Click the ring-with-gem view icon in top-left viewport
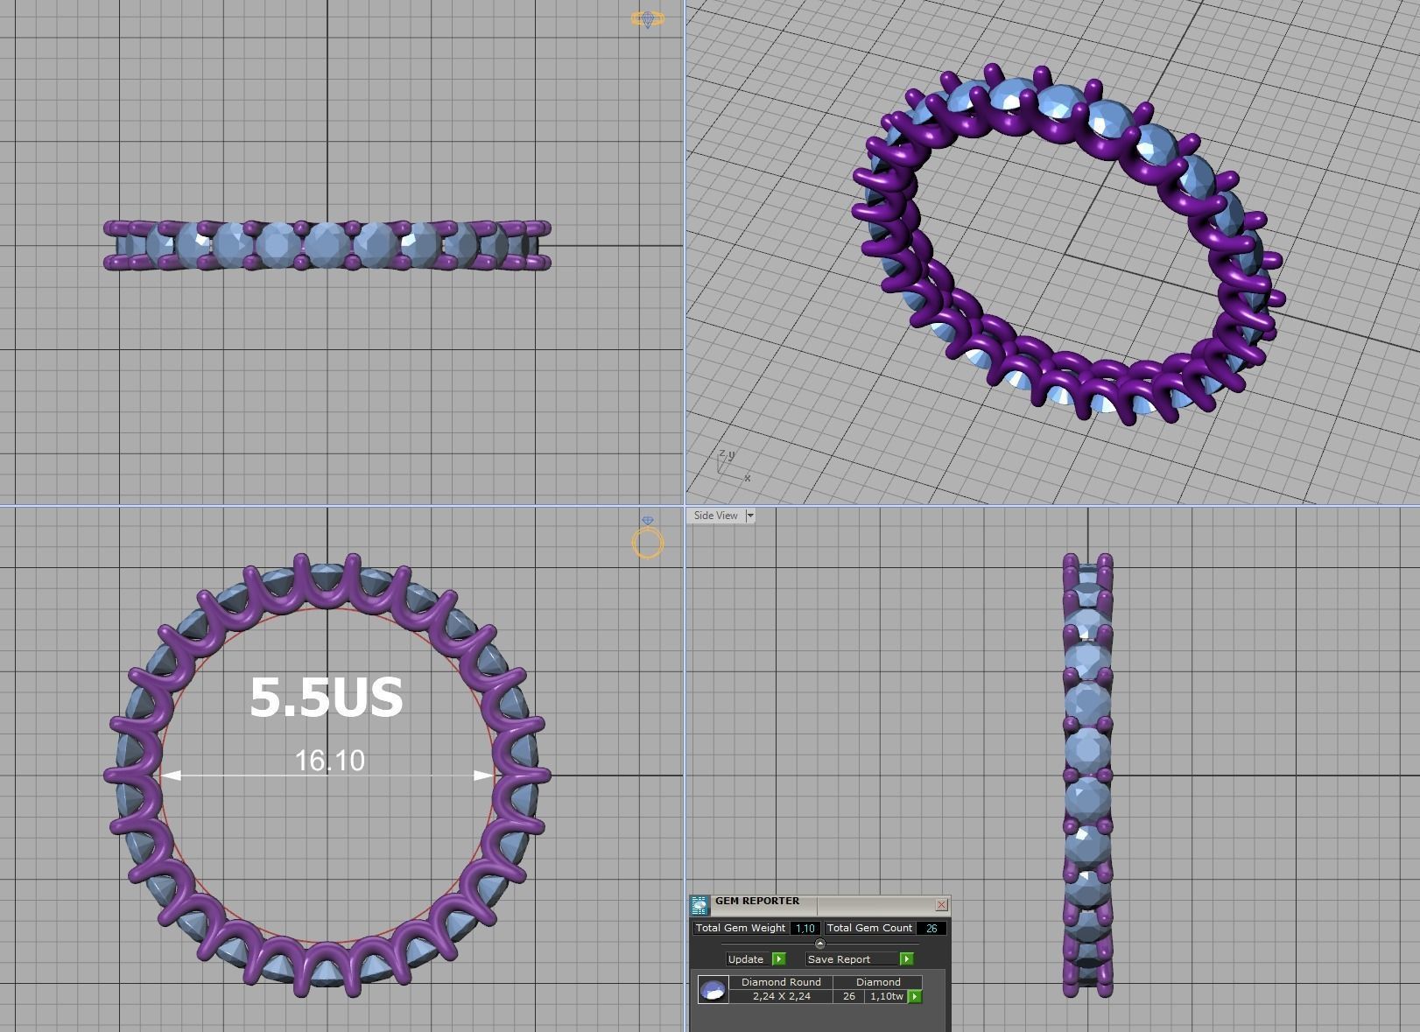 (648, 18)
